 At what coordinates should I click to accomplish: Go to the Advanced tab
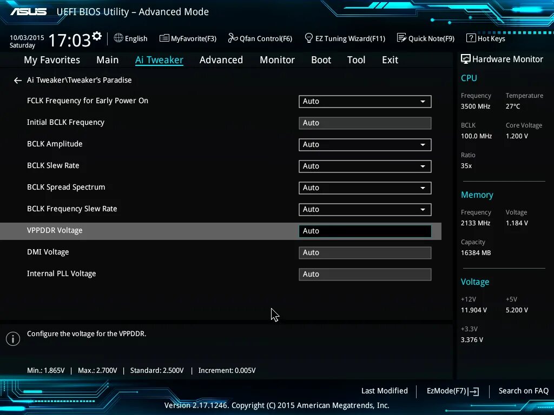(221, 60)
